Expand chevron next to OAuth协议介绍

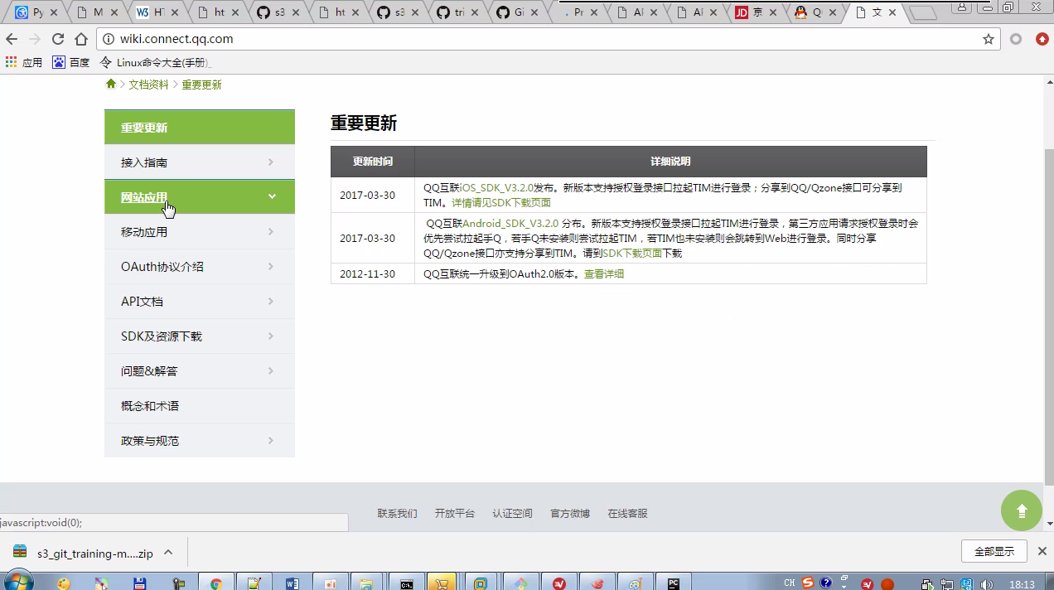pyautogui.click(x=271, y=266)
